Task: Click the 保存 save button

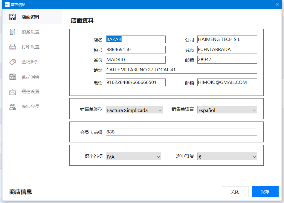Action: (265, 192)
